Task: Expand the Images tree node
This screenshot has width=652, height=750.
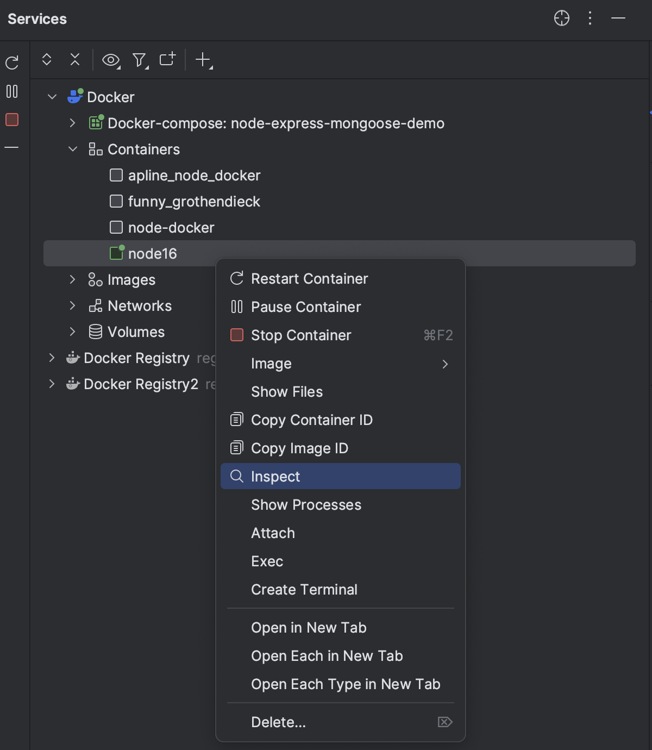Action: (73, 279)
